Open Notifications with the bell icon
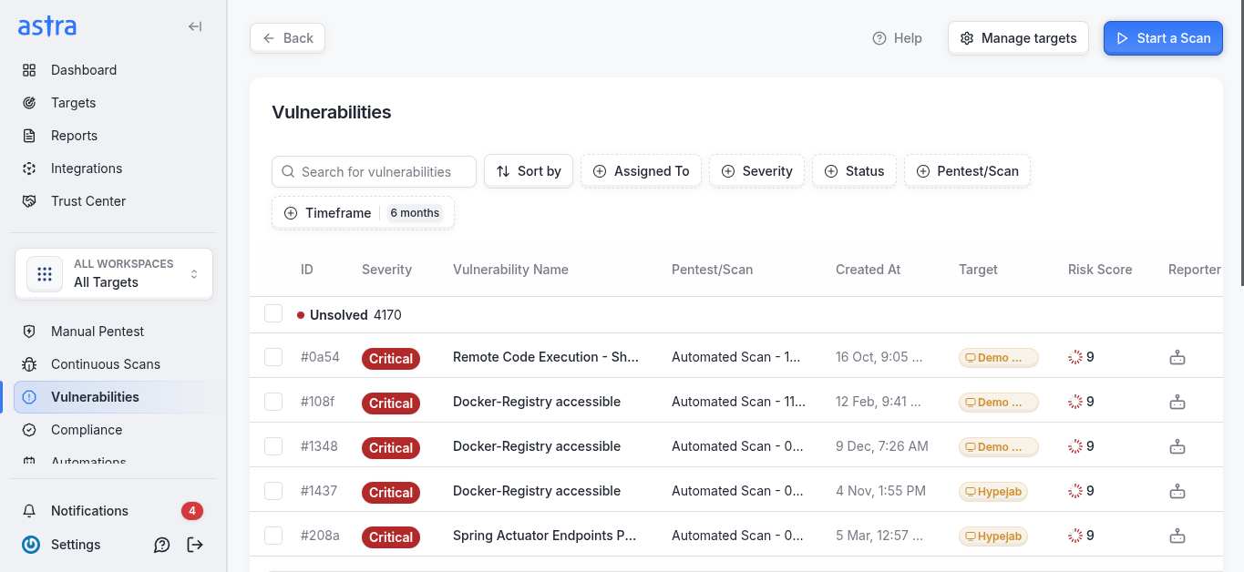 pyautogui.click(x=29, y=511)
